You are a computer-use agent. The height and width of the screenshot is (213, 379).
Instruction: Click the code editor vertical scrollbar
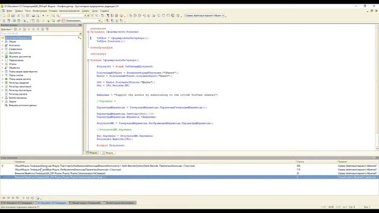point(377,87)
